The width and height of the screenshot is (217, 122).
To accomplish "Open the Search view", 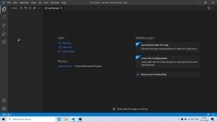I will click(4, 17).
